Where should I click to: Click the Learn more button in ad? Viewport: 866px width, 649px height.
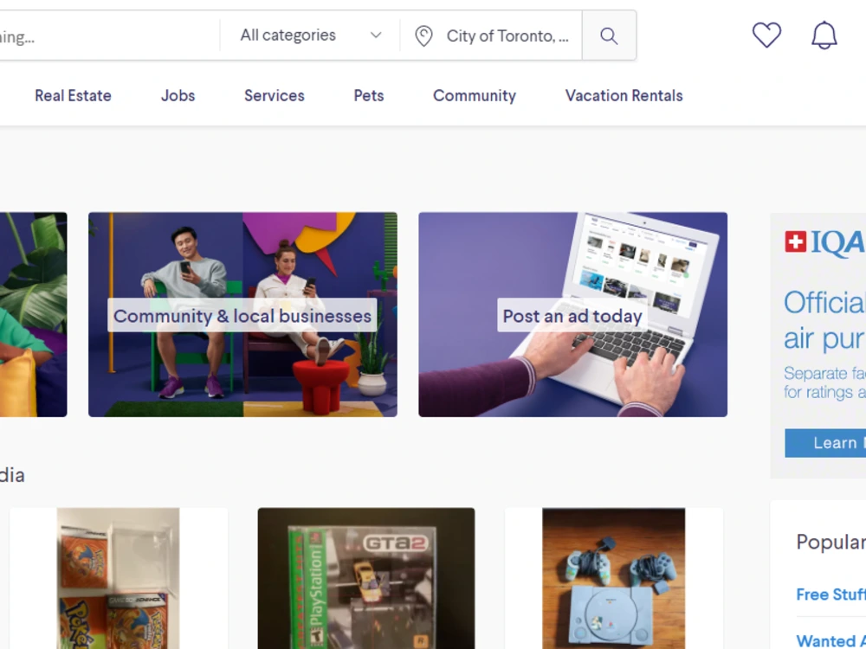click(x=825, y=442)
